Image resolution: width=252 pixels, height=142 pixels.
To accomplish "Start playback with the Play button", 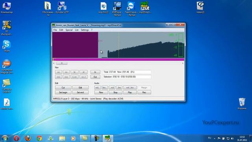I will pos(130,92).
